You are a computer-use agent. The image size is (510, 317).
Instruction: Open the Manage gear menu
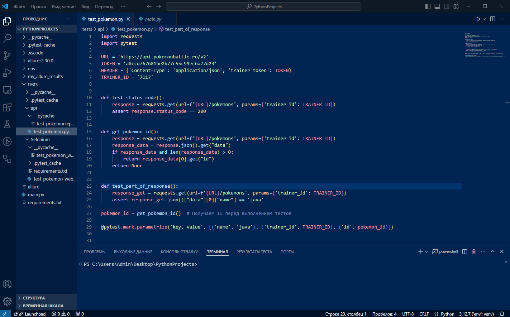(x=7, y=301)
